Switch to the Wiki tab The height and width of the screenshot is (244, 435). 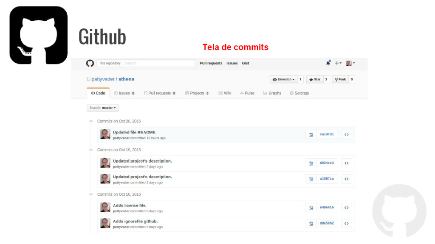tap(225, 93)
